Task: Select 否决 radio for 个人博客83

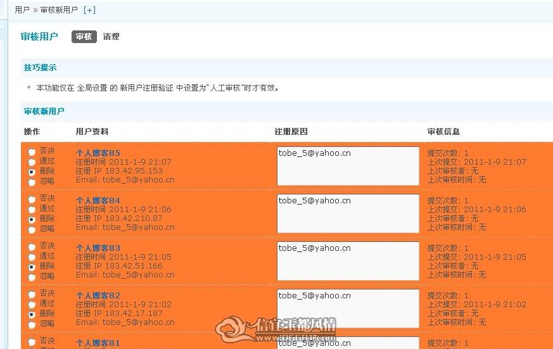Action: pyautogui.click(x=32, y=247)
